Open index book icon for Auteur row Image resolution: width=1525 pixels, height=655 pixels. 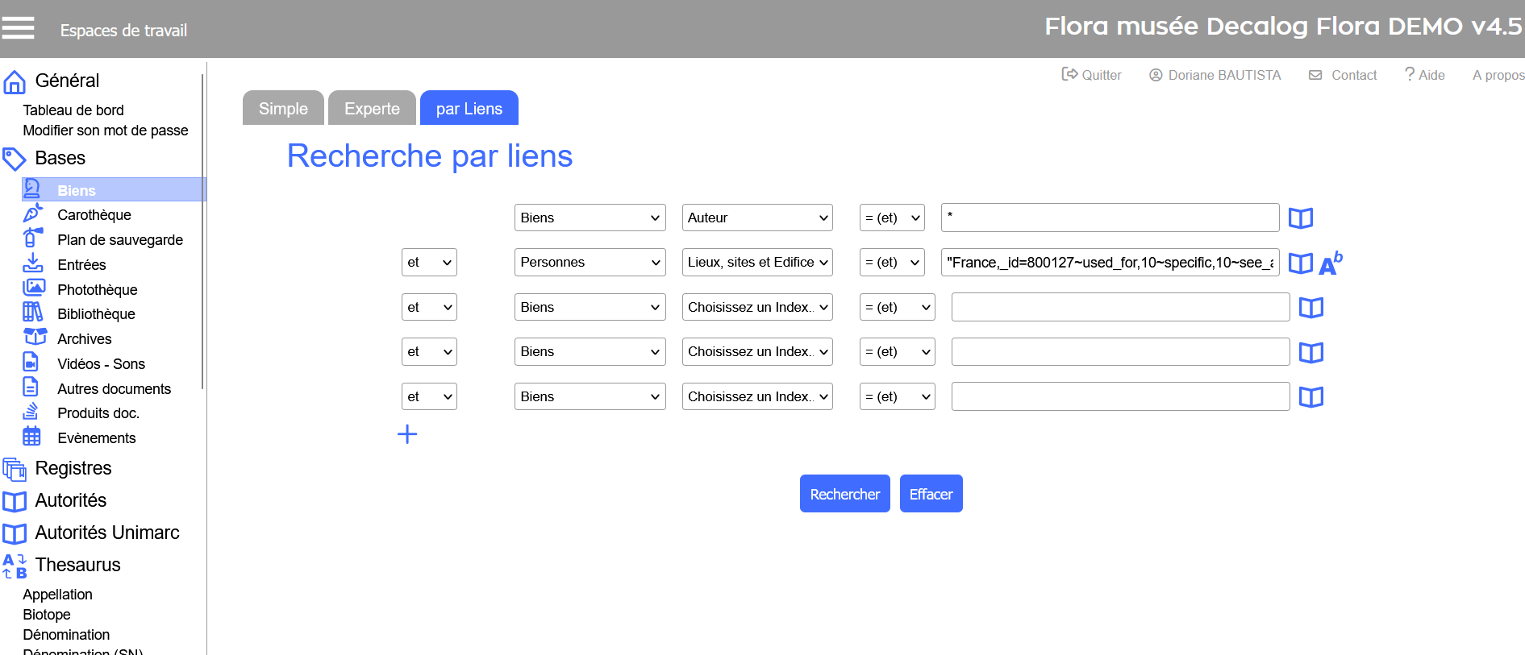click(x=1300, y=218)
